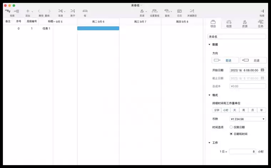Click the 周三 9月 7 date header

140,22
